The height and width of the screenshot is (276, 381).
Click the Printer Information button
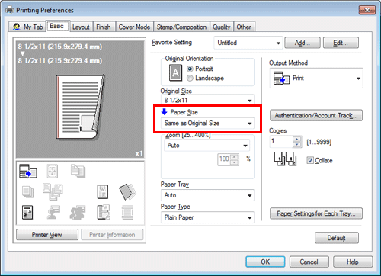[112, 235]
